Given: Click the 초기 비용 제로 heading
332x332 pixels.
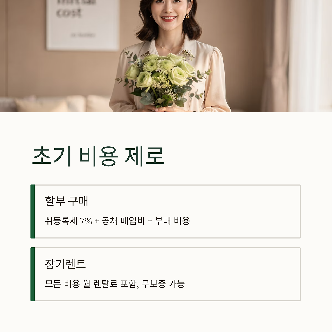Looking at the screenshot, I should click(x=98, y=156).
